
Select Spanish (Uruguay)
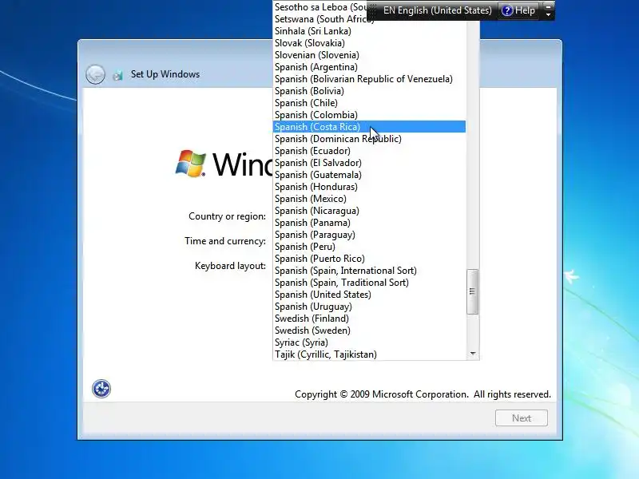tap(369, 307)
